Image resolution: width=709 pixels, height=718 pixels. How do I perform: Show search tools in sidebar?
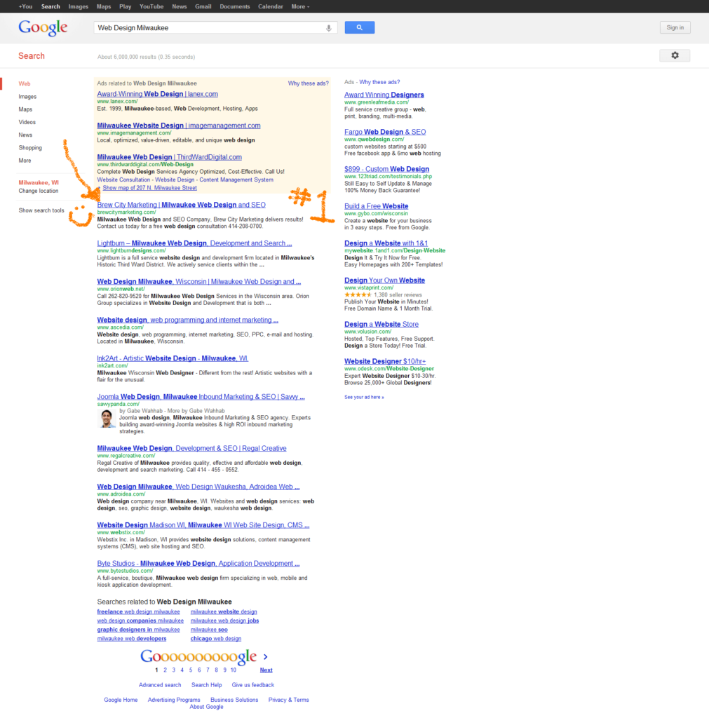(41, 210)
